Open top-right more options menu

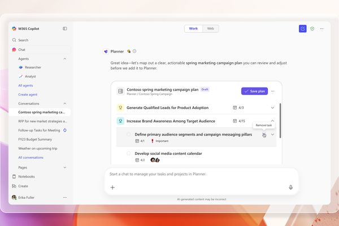(321, 29)
